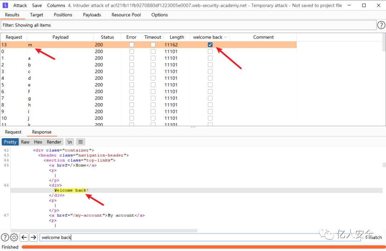386x251 pixels.
Task: Switch to the Positions tab
Action: click(63, 15)
